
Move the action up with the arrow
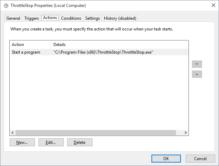[x=197, y=64]
